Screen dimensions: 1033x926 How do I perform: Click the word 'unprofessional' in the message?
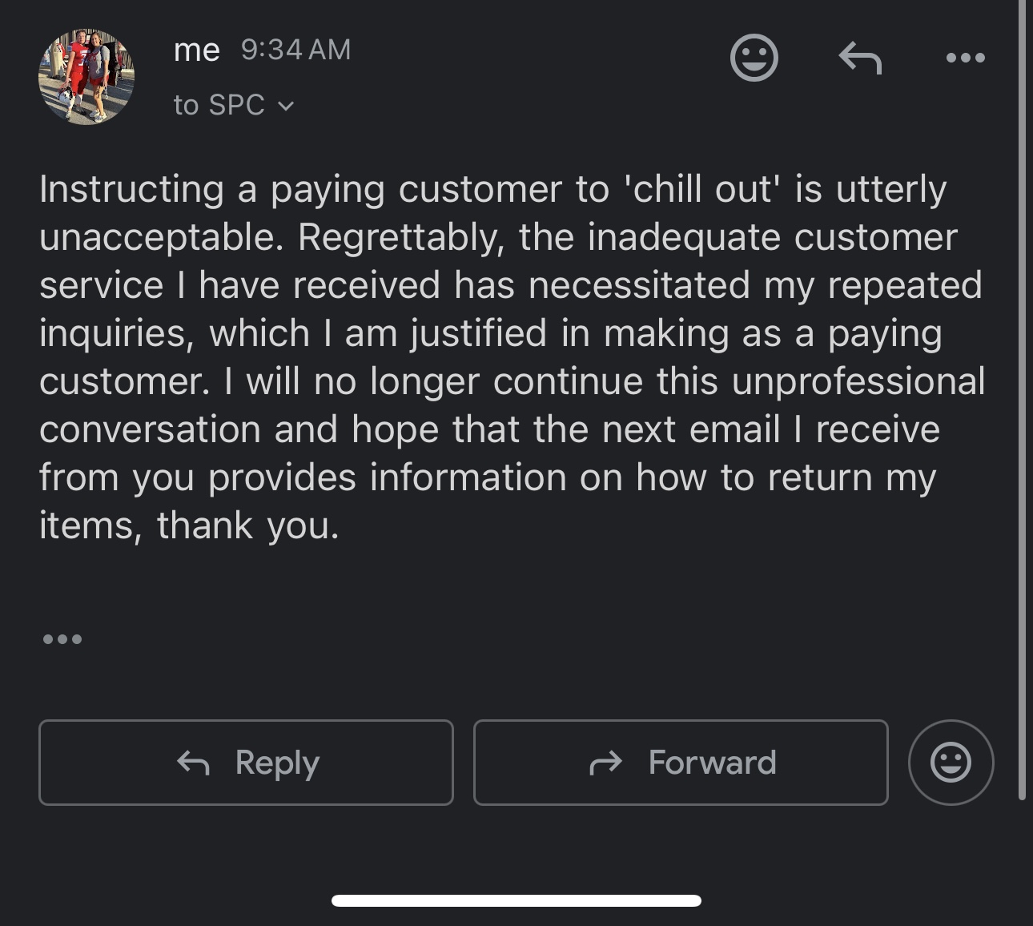tap(858, 382)
